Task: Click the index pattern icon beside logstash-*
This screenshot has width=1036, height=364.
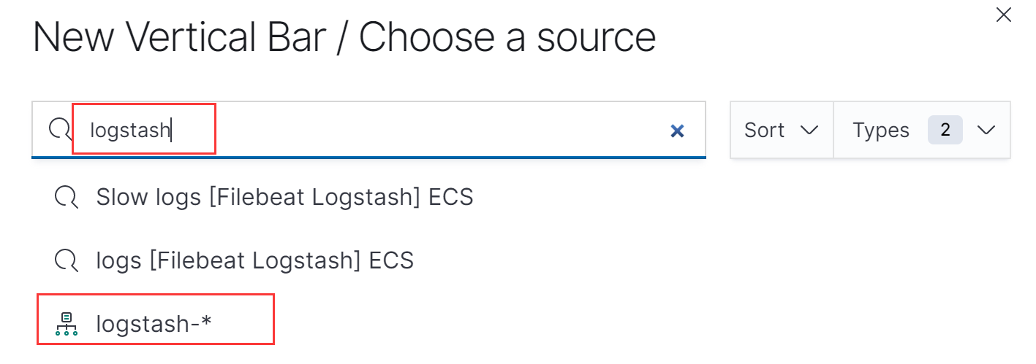Action: click(67, 324)
